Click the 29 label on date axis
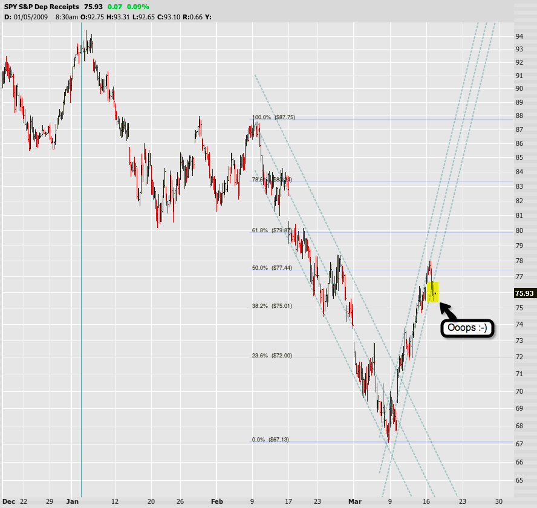The height and width of the screenshot is (508, 537). tap(50, 501)
